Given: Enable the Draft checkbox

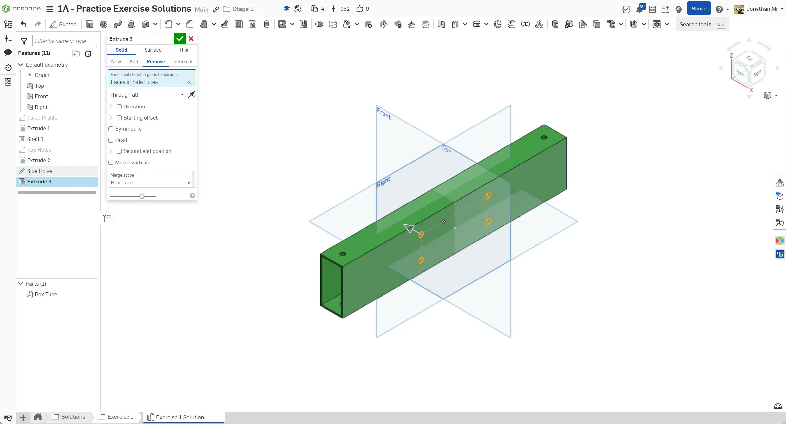Looking at the screenshot, I should [x=111, y=140].
